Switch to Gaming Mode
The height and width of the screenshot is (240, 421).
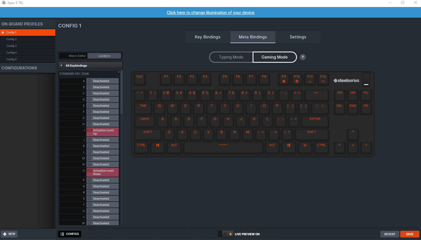[274, 57]
